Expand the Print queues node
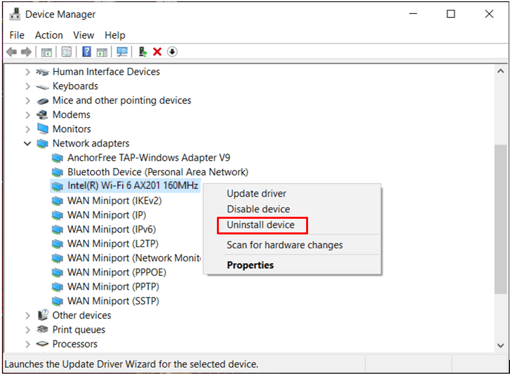The image size is (510, 375). click(27, 330)
